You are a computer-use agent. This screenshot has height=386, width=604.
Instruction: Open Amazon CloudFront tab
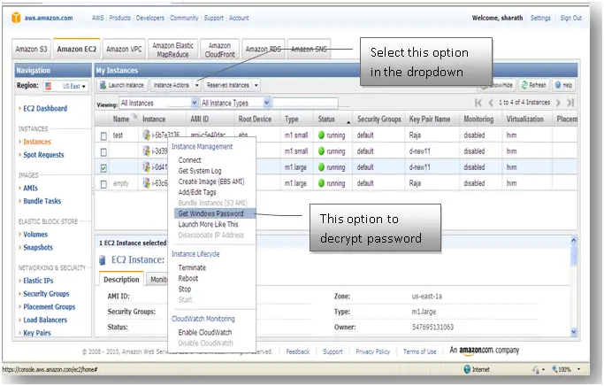coord(219,50)
